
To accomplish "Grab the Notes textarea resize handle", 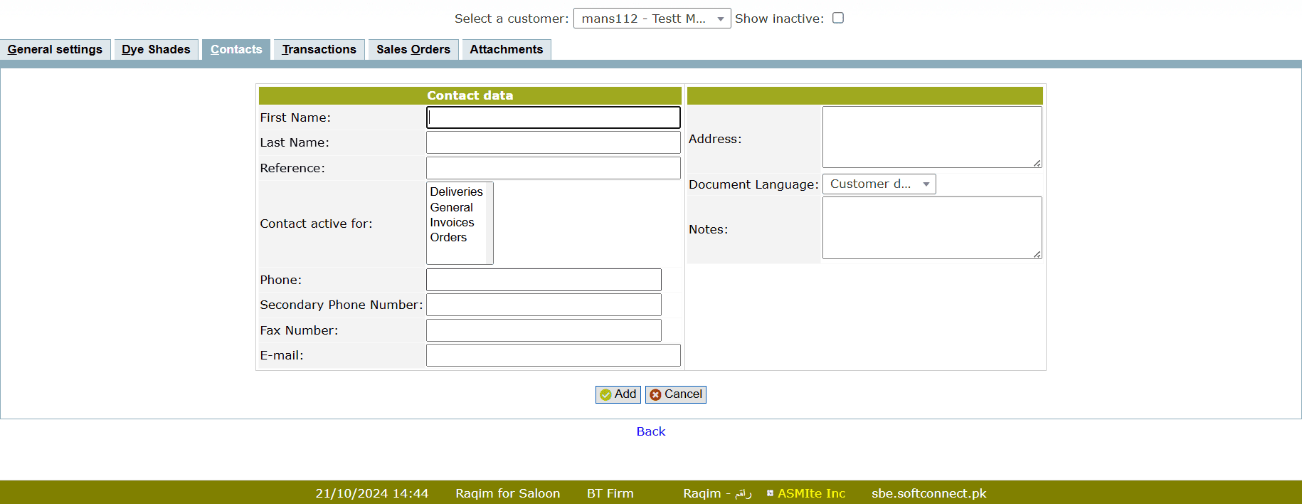I will tap(1037, 254).
